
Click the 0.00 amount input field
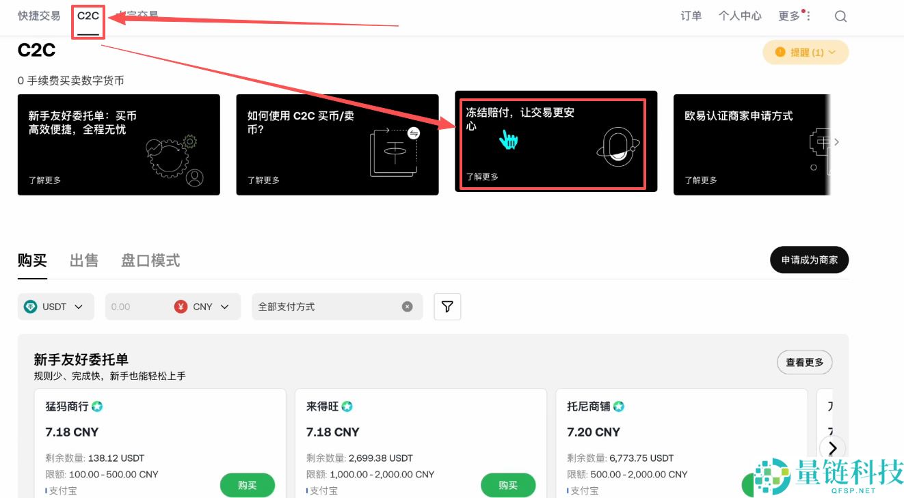pos(130,307)
